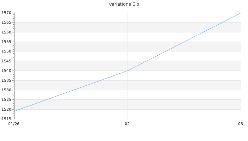Click the 1515 y-axis label
The image size is (248, 141).
pos(7,119)
